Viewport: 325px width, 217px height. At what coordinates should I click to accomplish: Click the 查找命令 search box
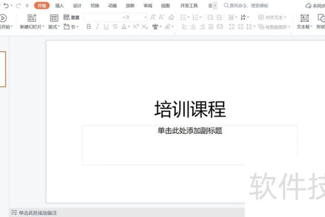pyautogui.click(x=246, y=5)
